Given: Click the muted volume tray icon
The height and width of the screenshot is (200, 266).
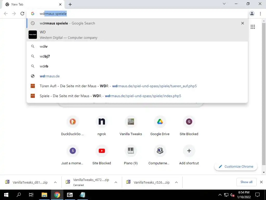Looking at the screenshot, I should 232,195.
